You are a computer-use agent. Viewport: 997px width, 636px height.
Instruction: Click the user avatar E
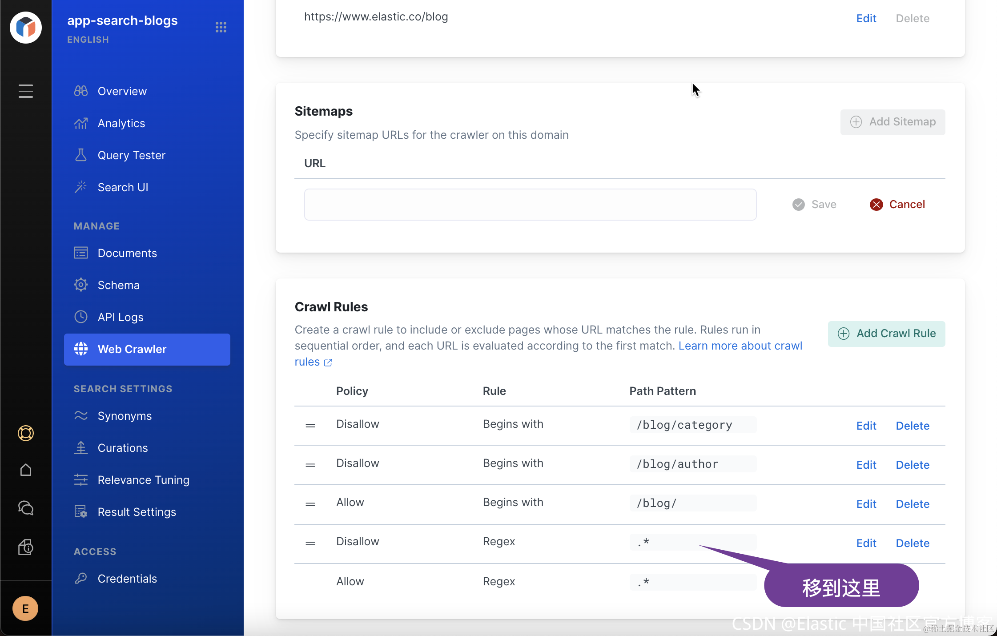[25, 608]
